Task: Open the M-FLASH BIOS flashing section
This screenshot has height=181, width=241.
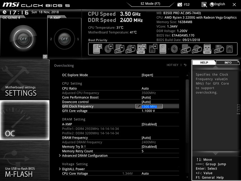Action: (24, 161)
